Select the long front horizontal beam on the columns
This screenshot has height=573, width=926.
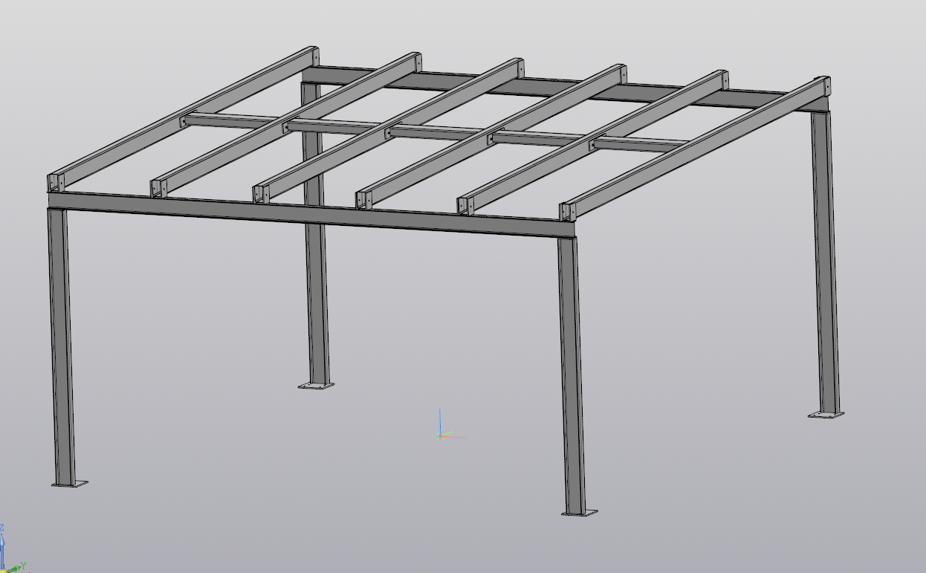coord(312,215)
